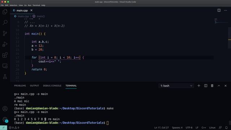Open the Go menu

[26, 5]
